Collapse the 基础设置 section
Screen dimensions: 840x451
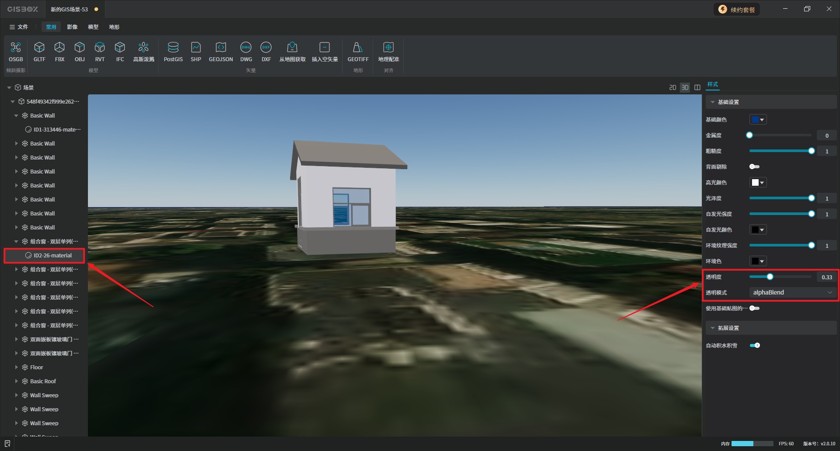pyautogui.click(x=713, y=102)
